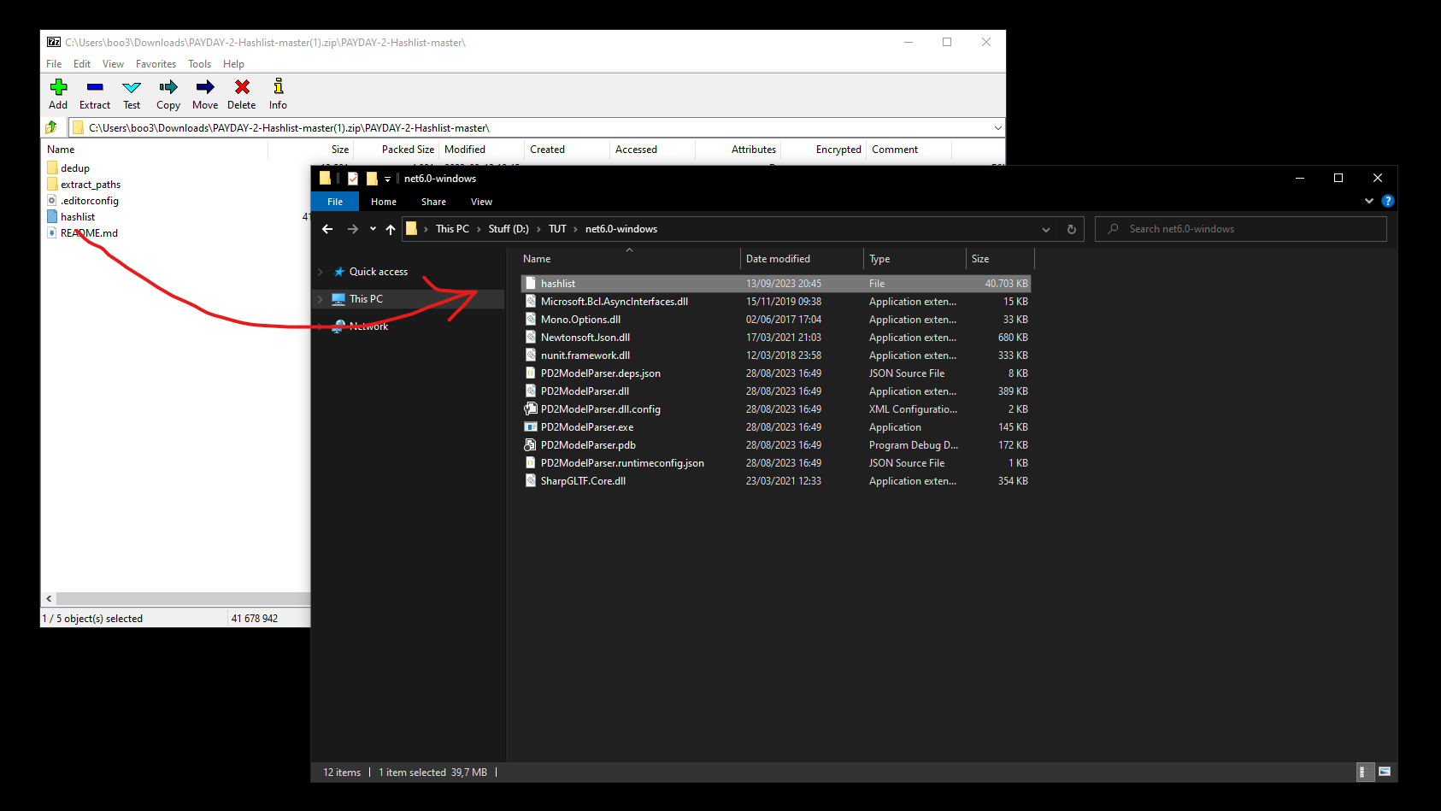Open the address bar history dropdown

pyautogui.click(x=1046, y=229)
